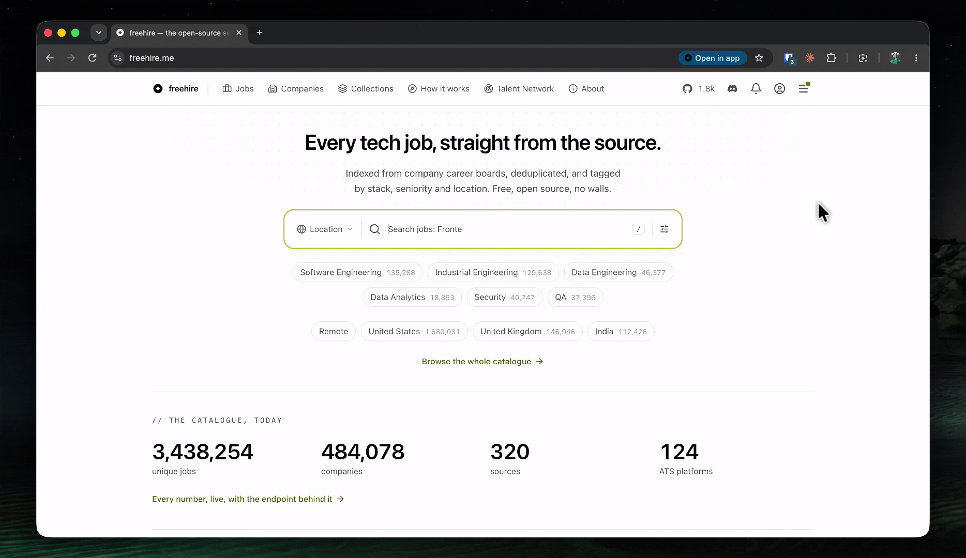Filter by Remote jobs chip
The image size is (966, 558).
tap(334, 331)
